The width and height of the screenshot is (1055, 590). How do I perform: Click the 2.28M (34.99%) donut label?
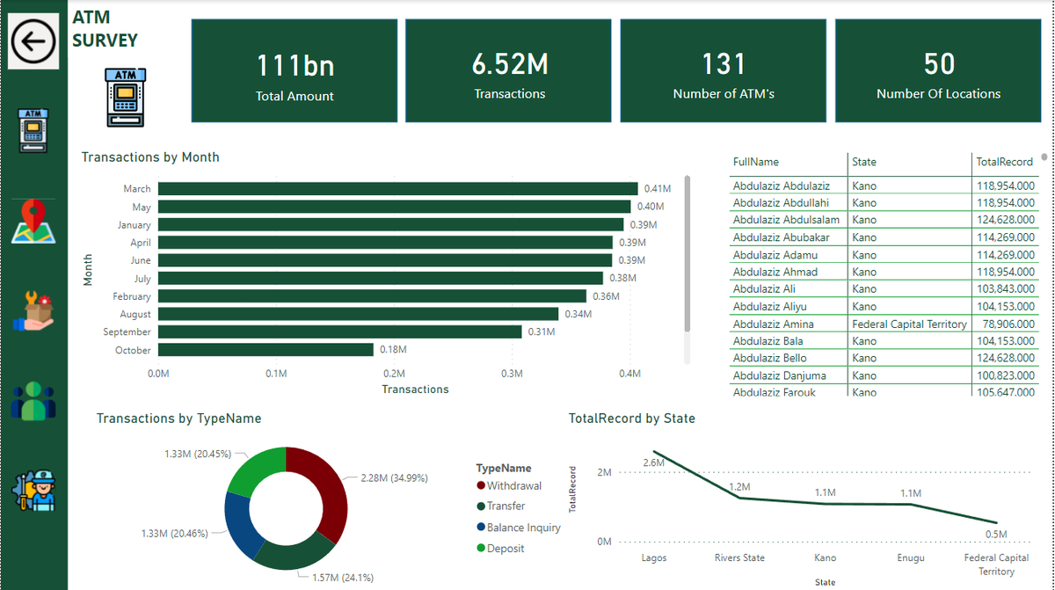(x=394, y=478)
